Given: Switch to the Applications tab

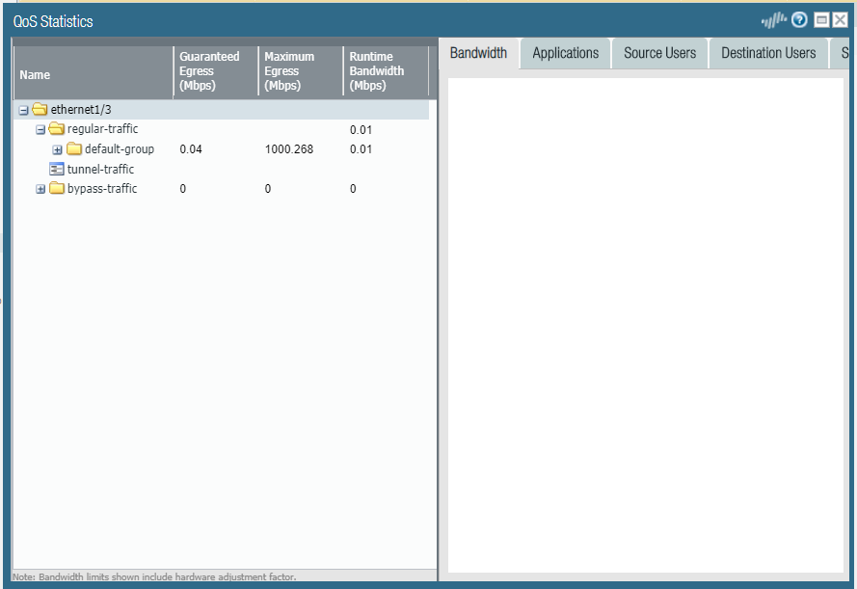Looking at the screenshot, I should pos(566,54).
